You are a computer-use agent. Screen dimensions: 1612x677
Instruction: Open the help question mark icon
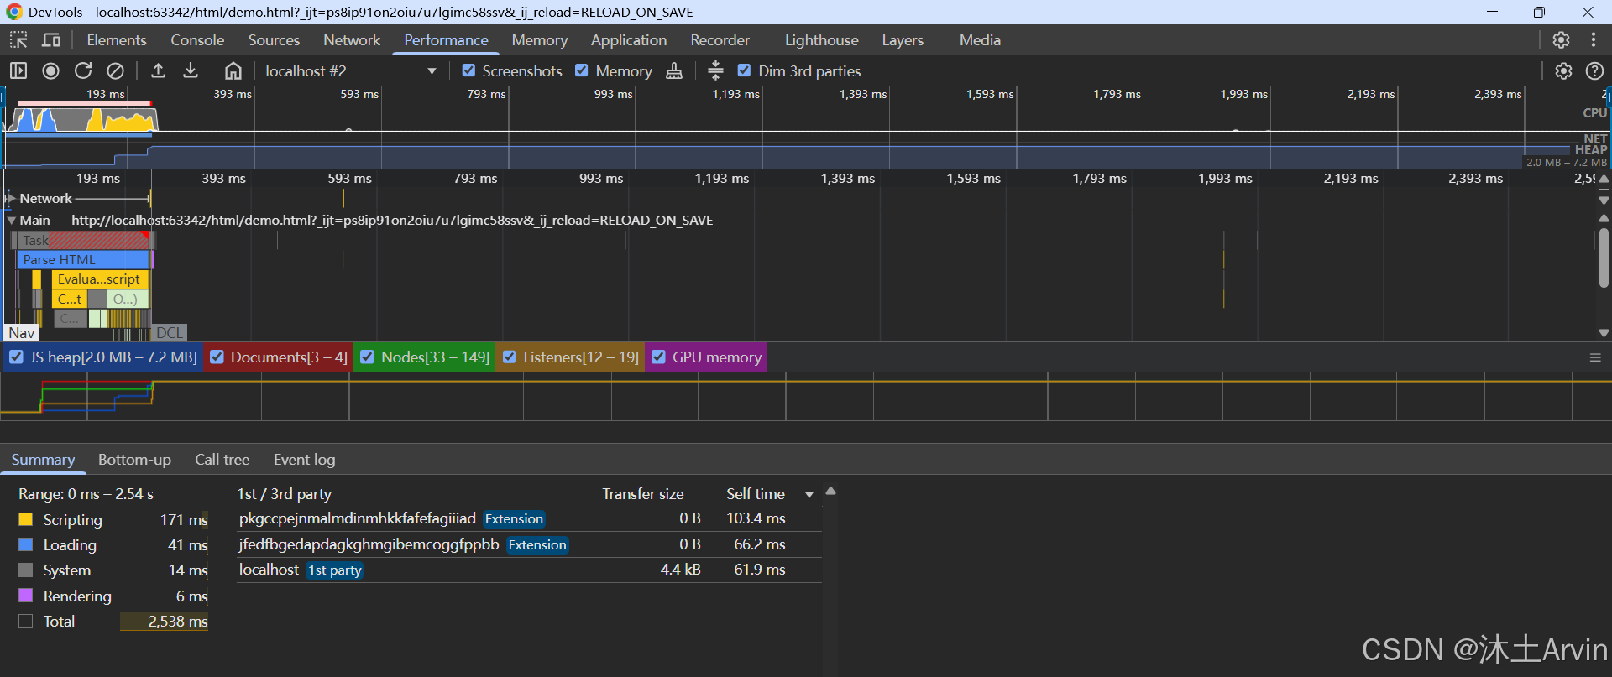point(1594,71)
